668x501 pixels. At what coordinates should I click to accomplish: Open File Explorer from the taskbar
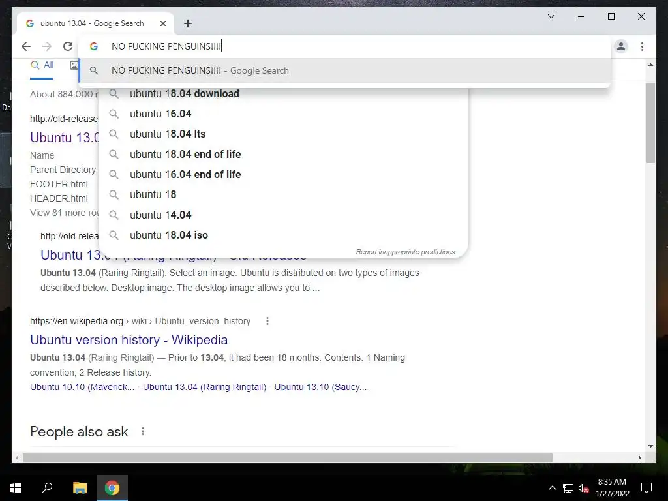[80, 488]
